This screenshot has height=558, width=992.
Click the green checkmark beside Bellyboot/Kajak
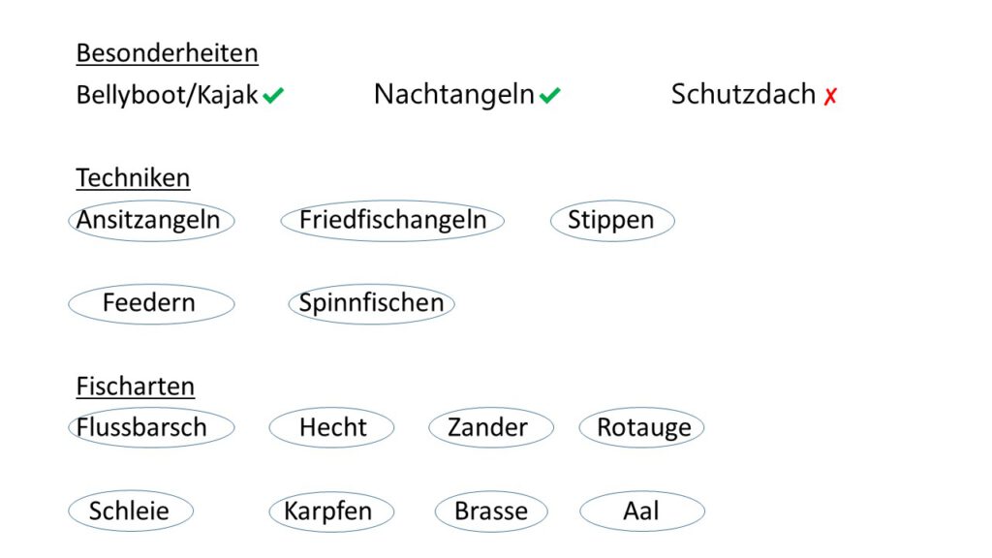tap(273, 95)
